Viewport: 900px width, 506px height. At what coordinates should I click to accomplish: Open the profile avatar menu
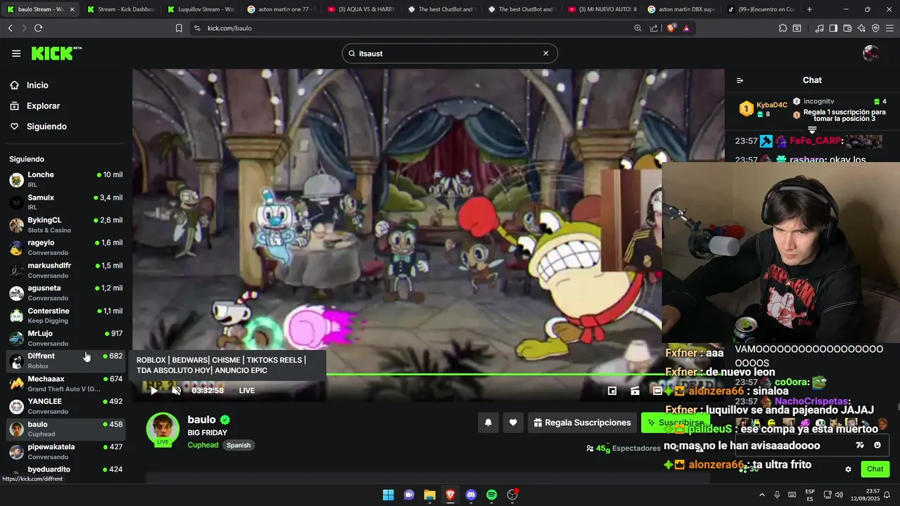pos(870,53)
